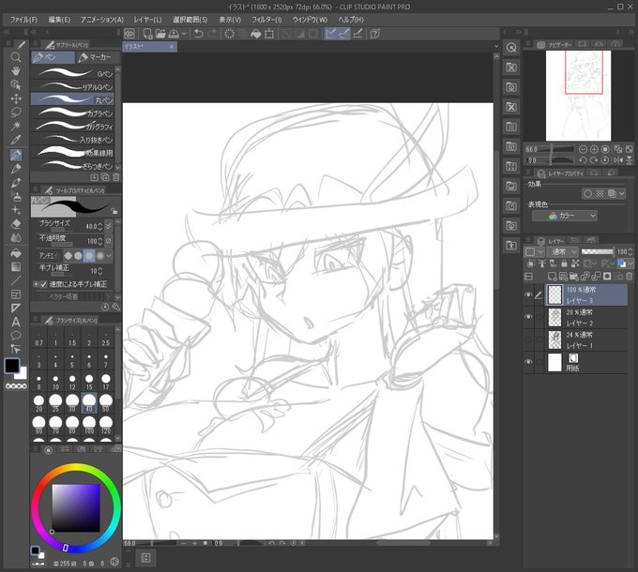Click the Navigator preview thumbnail
638x572 pixels.
click(578, 96)
